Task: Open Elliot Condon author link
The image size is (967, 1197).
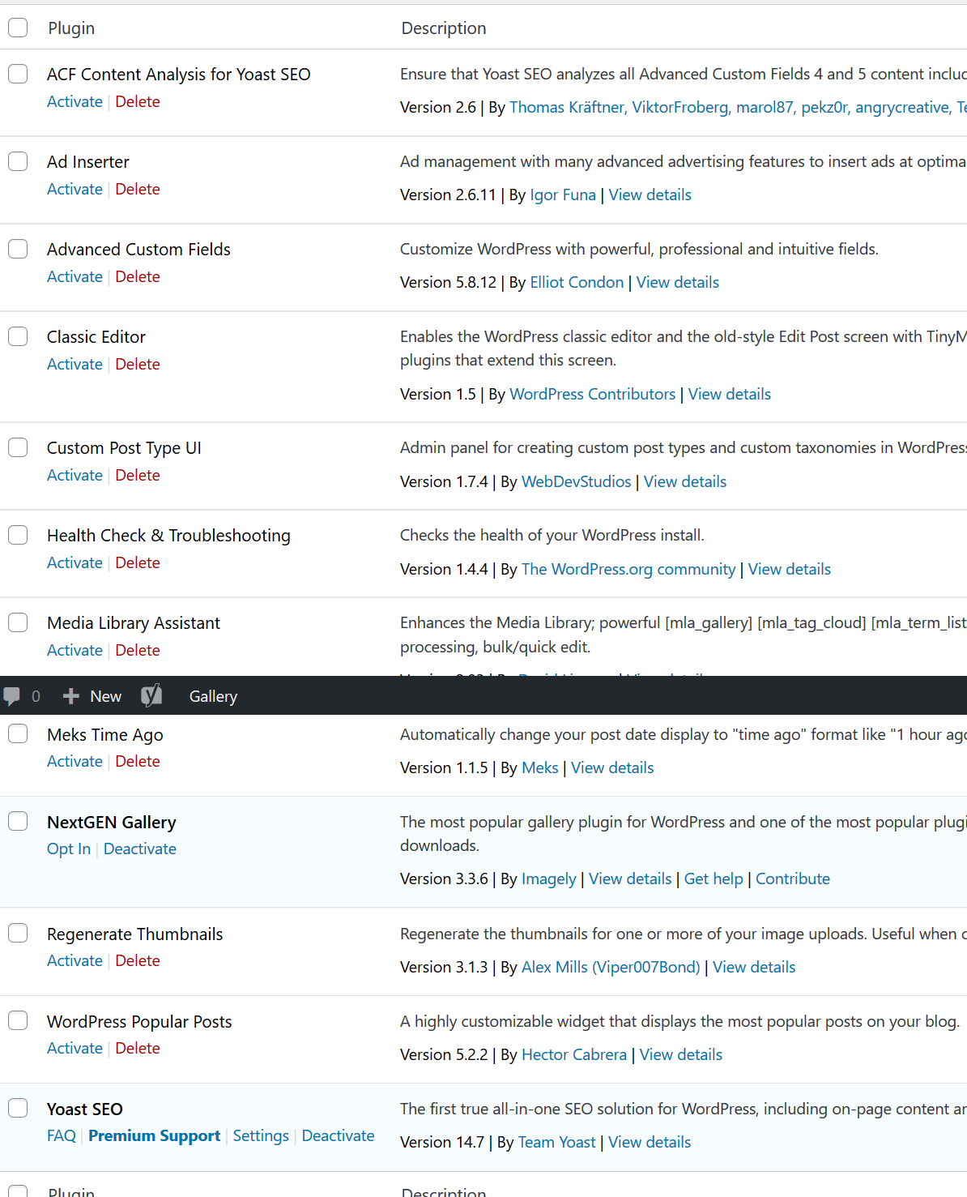Action: [577, 282]
